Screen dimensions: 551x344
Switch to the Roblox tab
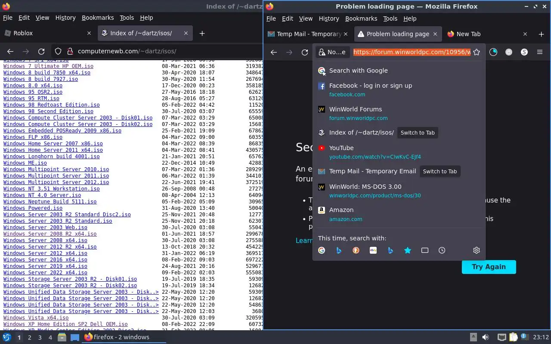47,33
